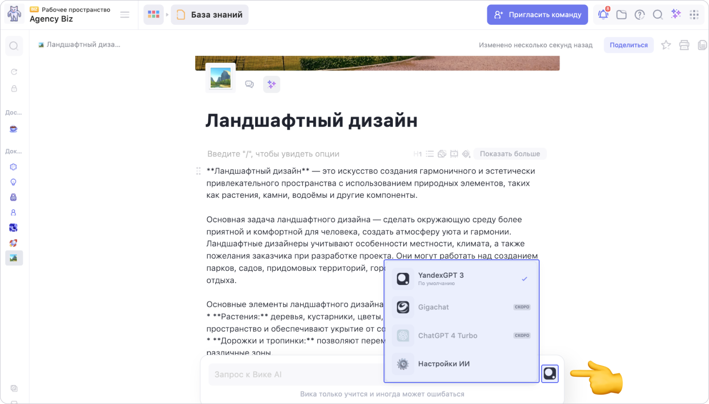The image size is (709, 404).
Task: Open the apps grid menu in header
Action: (694, 15)
